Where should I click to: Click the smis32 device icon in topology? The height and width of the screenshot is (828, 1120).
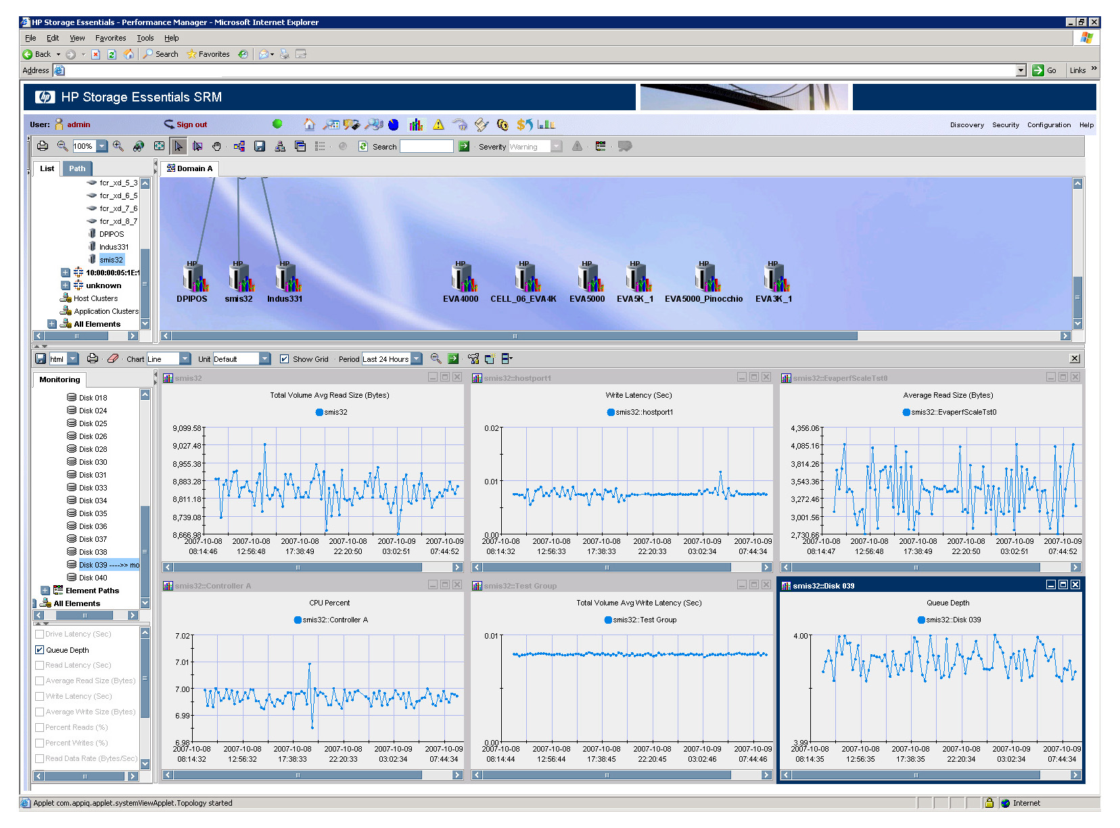point(239,277)
